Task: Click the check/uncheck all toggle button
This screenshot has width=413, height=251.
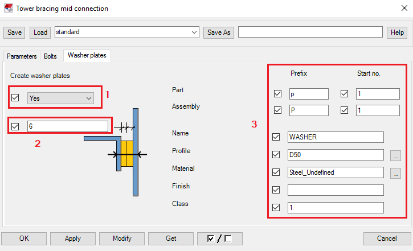Action: point(219,238)
